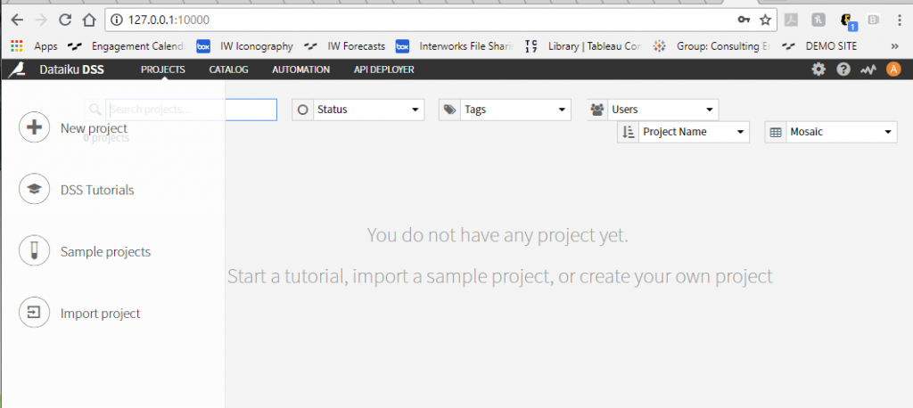Open Sample projects
Image resolution: width=913 pixels, height=408 pixels.
coord(105,252)
